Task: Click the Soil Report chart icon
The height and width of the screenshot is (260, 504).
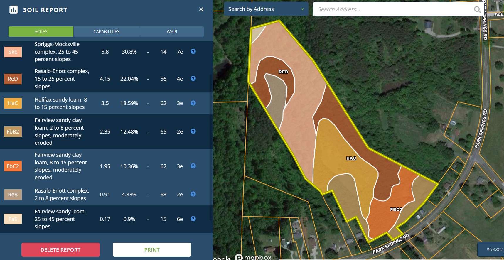Action: [14, 10]
